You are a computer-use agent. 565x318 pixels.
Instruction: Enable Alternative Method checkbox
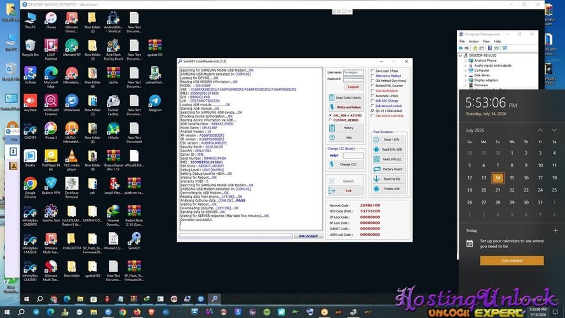pyautogui.click(x=372, y=76)
